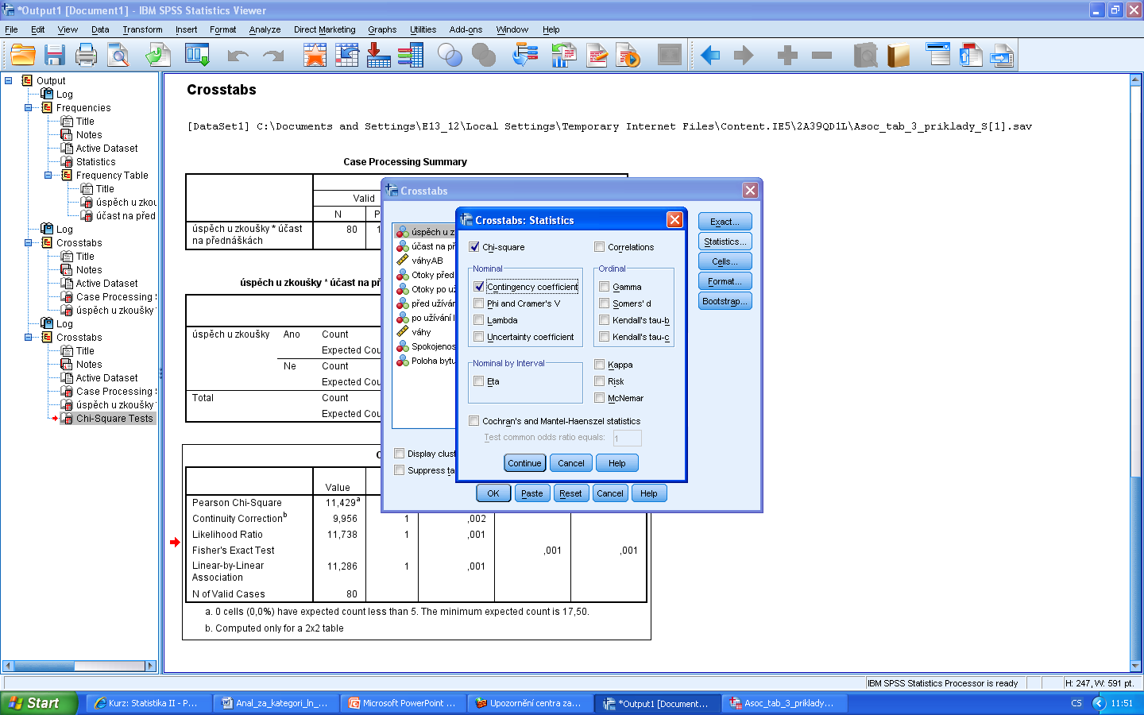Click the Expand plus icon in the toolbar

pyautogui.click(x=787, y=55)
